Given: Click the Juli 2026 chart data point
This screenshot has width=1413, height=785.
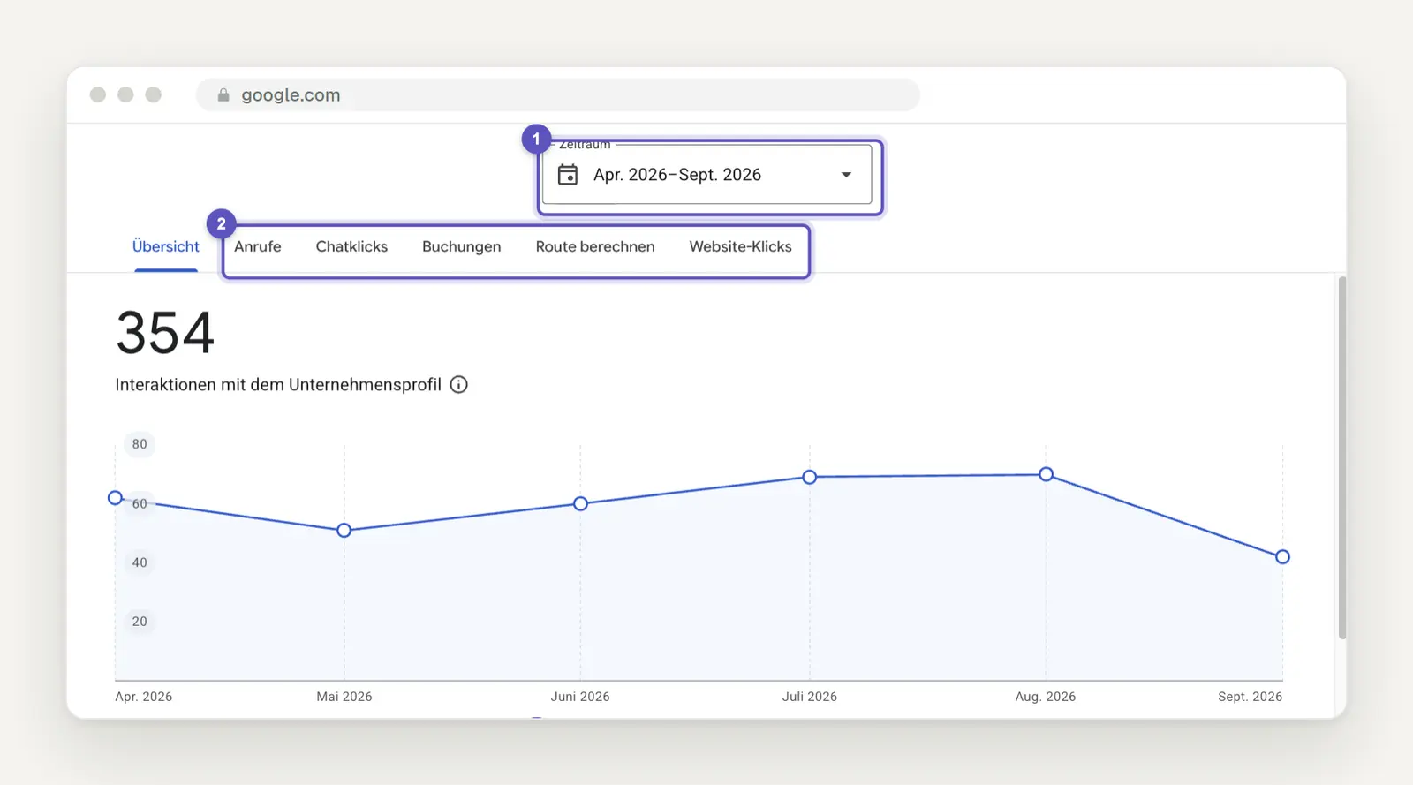Looking at the screenshot, I should [x=810, y=477].
